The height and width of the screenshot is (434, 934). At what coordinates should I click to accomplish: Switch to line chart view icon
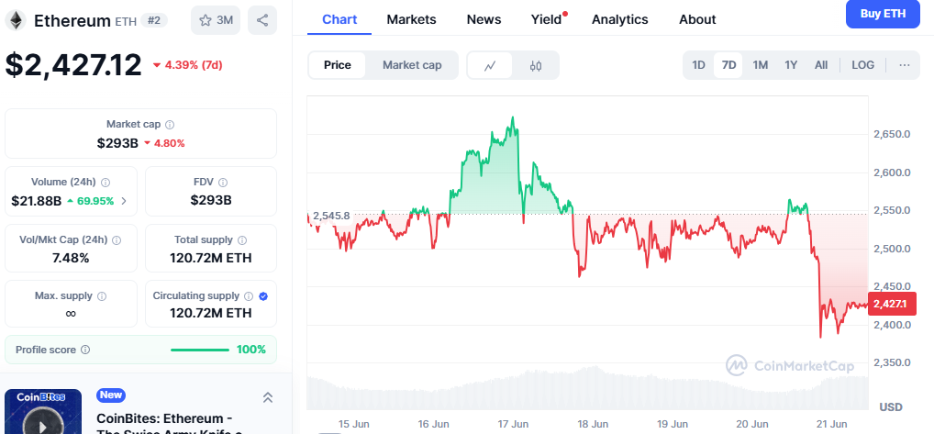490,65
